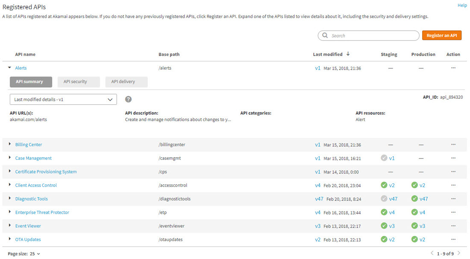470x259 pixels.
Task: Expand the Certificate Provisioning System row
Action: 10,171
